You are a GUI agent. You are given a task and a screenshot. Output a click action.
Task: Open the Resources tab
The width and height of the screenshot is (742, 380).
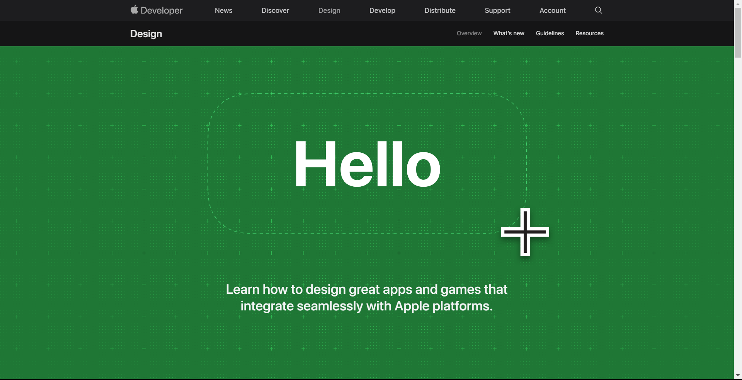point(589,33)
